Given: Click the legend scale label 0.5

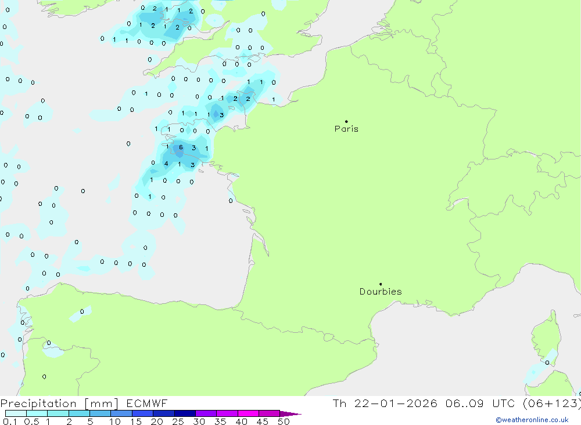Looking at the screenshot, I should click(31, 422).
